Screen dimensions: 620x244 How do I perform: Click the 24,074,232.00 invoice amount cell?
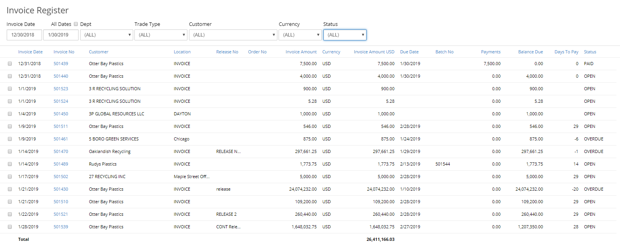(303, 189)
